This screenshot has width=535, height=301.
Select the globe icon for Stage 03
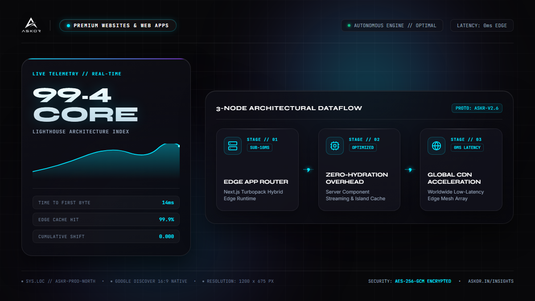436,146
